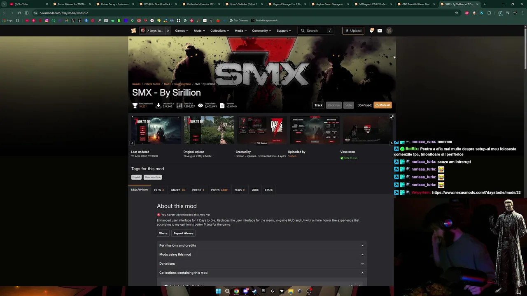Expand Mods using this mod section

[261, 254]
